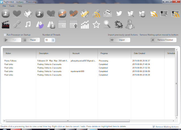Click the list's scroll down arrow
The image size is (181, 130).
click(x=176, y=118)
